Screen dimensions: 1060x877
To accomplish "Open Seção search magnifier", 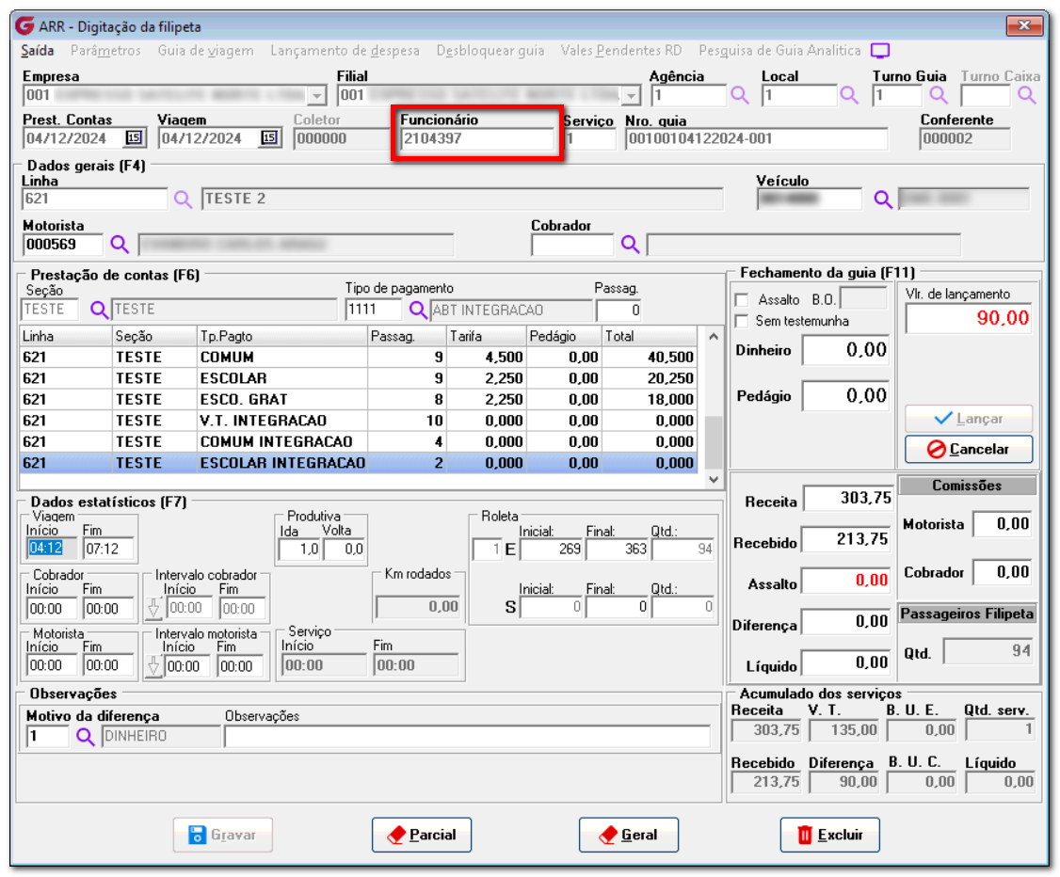I will point(100,310).
